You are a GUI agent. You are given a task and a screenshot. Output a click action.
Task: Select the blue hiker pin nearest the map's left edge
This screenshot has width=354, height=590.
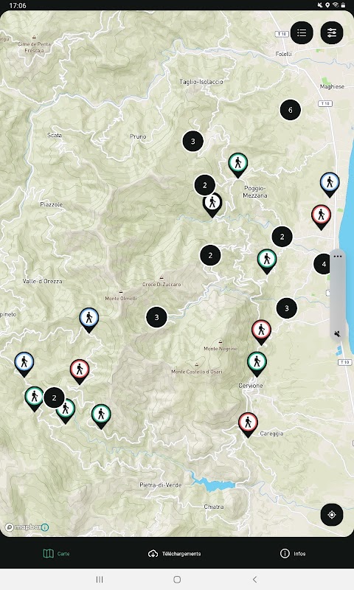24,364
